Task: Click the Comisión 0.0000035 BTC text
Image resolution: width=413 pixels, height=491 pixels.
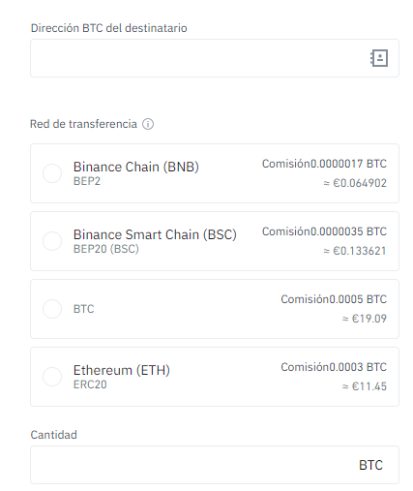Action: [x=324, y=231]
